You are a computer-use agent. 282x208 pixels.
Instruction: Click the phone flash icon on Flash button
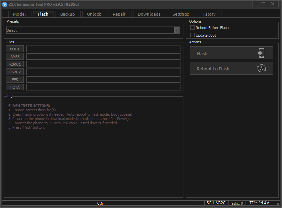click(x=261, y=53)
